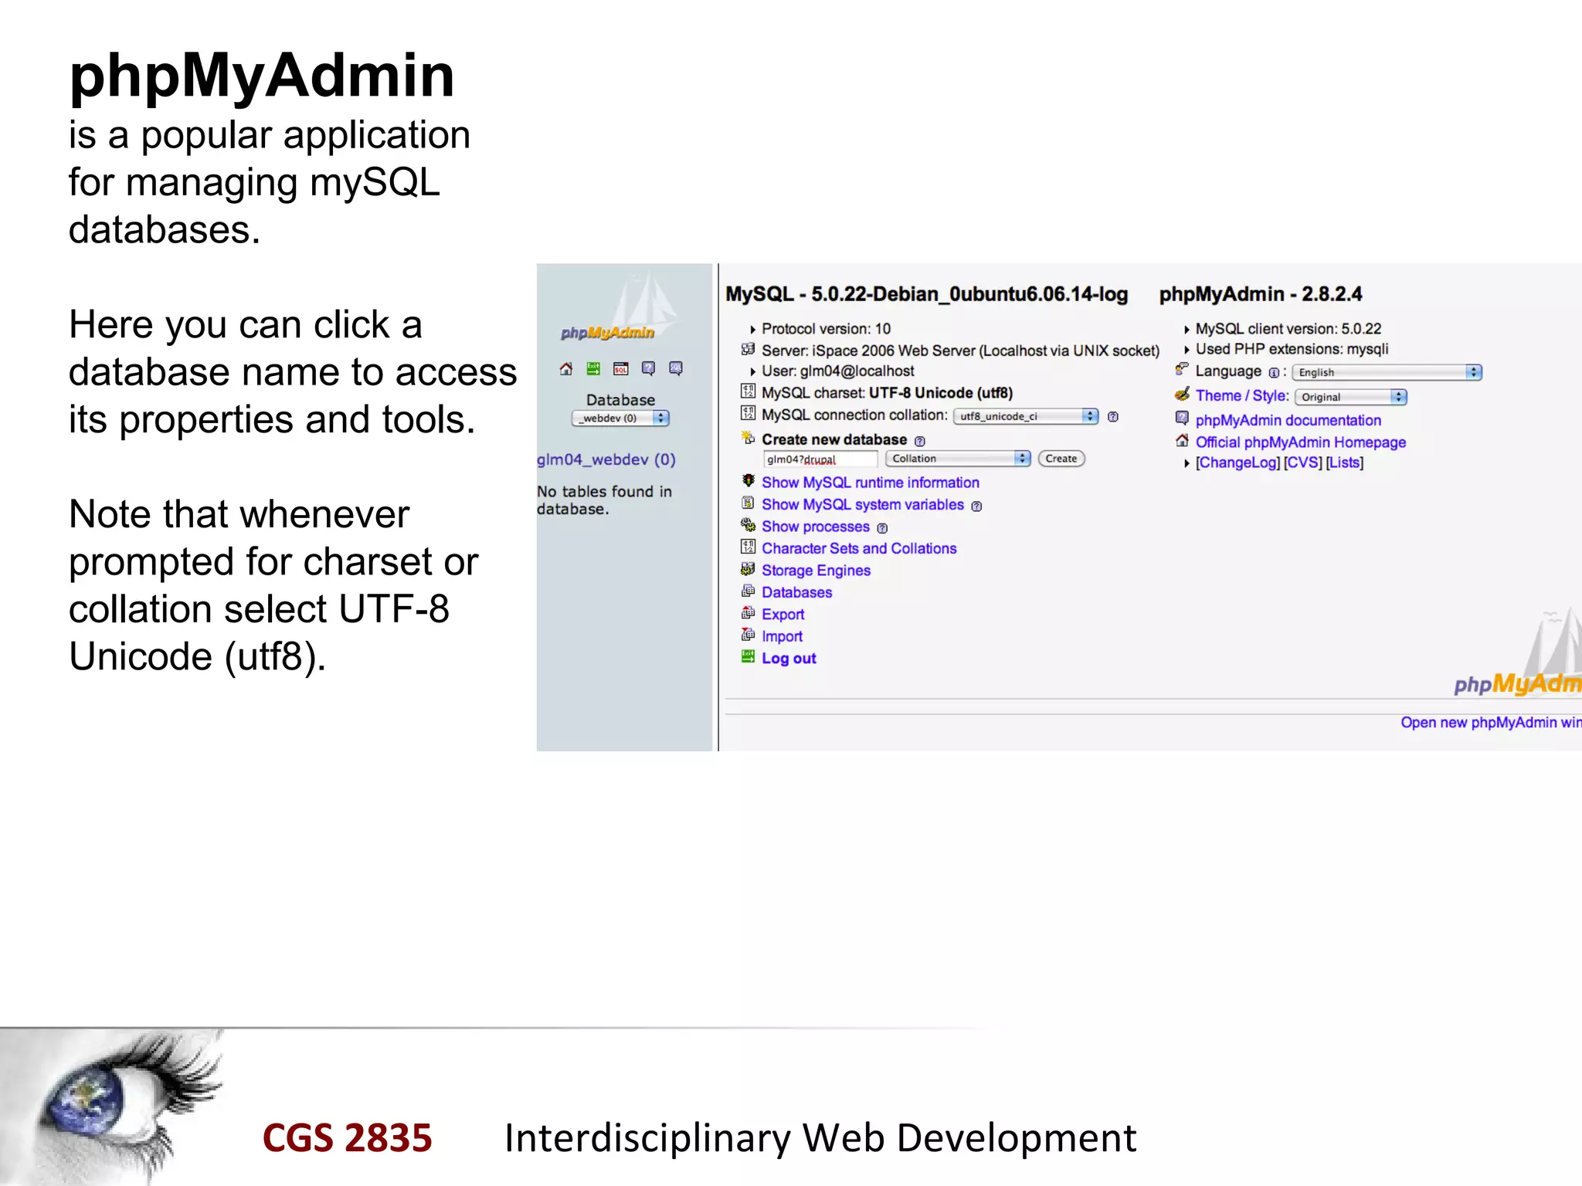Click the Show processes link

[x=816, y=527]
